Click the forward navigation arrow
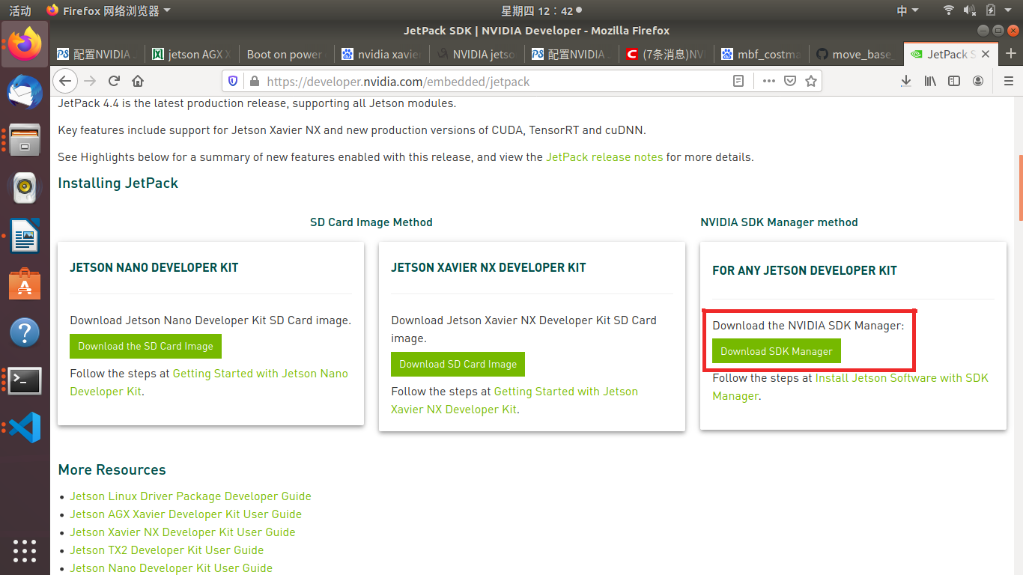Screen dimensions: 1023x575 coord(91,81)
